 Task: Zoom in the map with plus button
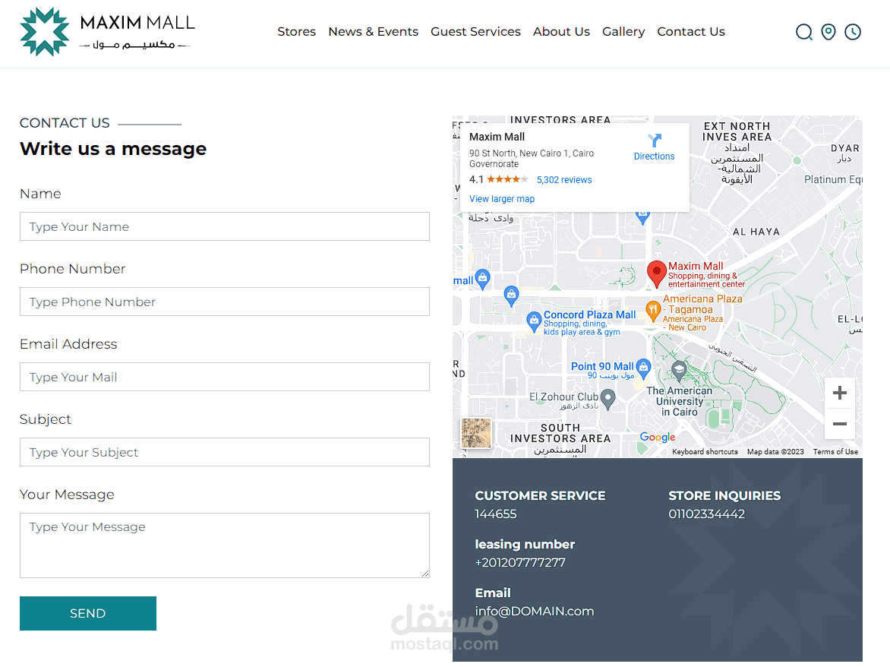point(839,393)
